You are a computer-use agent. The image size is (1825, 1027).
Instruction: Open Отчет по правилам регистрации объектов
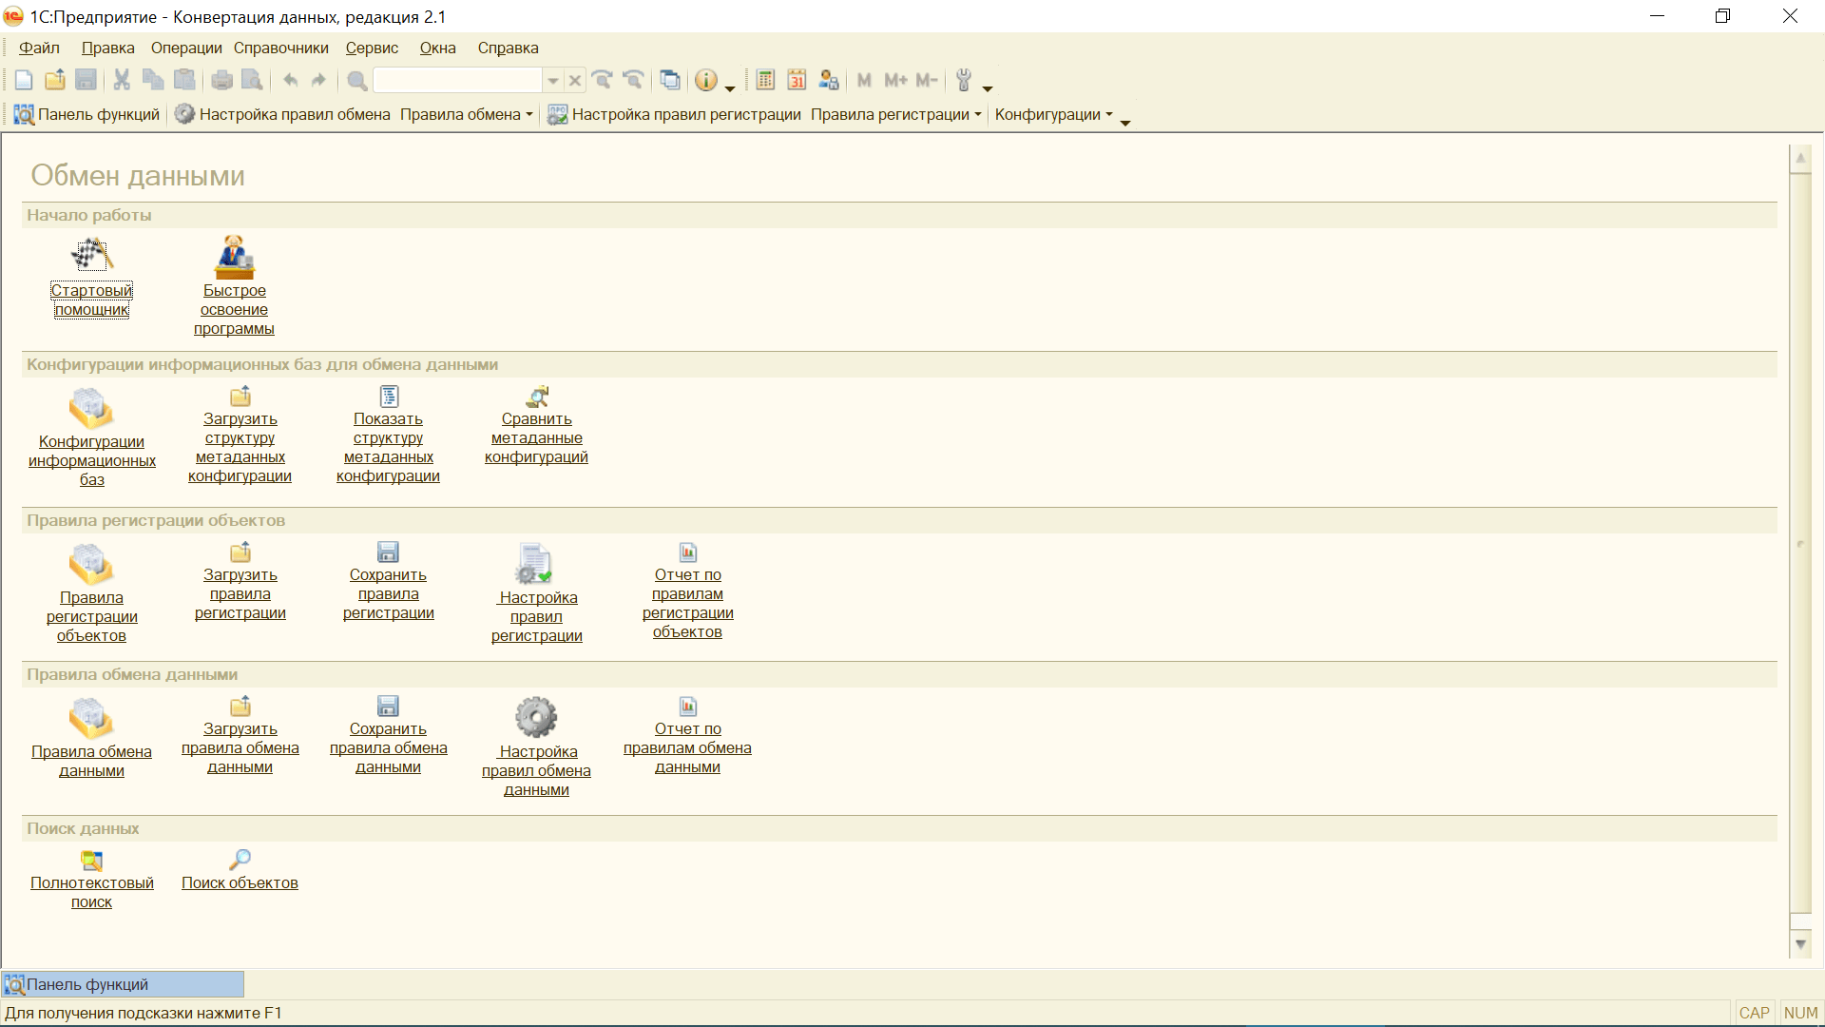(x=687, y=603)
